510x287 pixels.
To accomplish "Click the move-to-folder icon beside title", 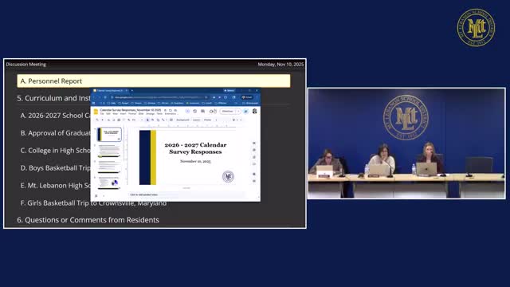I will pyautogui.click(x=171, y=110).
